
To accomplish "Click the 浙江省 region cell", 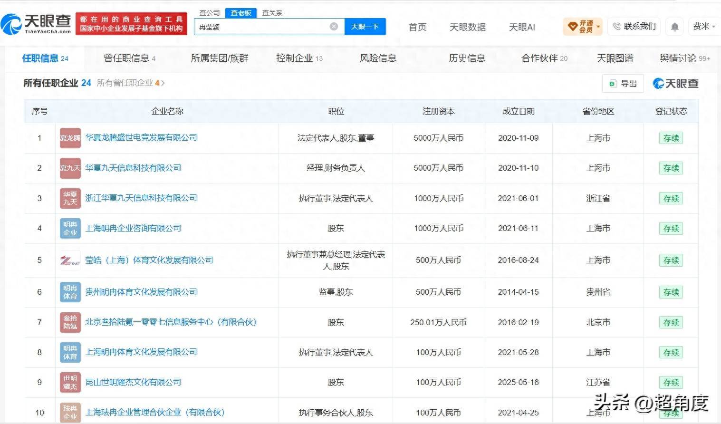I will [598, 198].
